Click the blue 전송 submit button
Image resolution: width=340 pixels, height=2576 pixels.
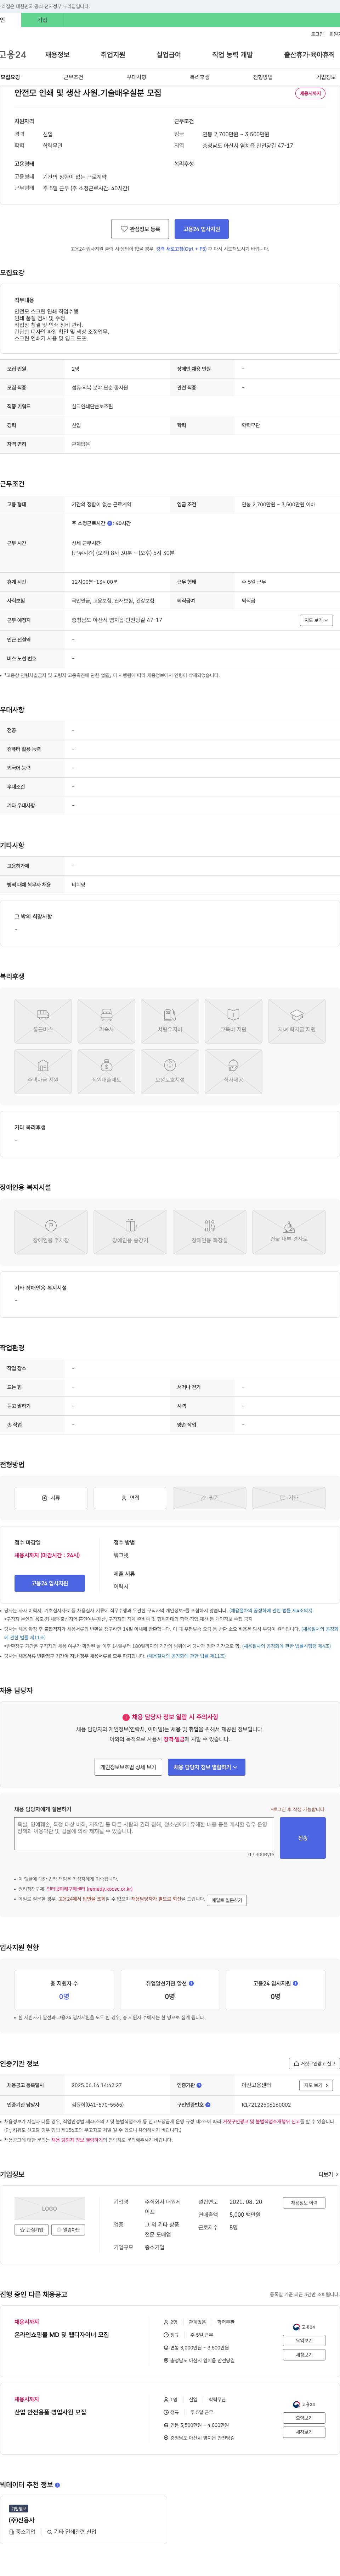point(303,1838)
